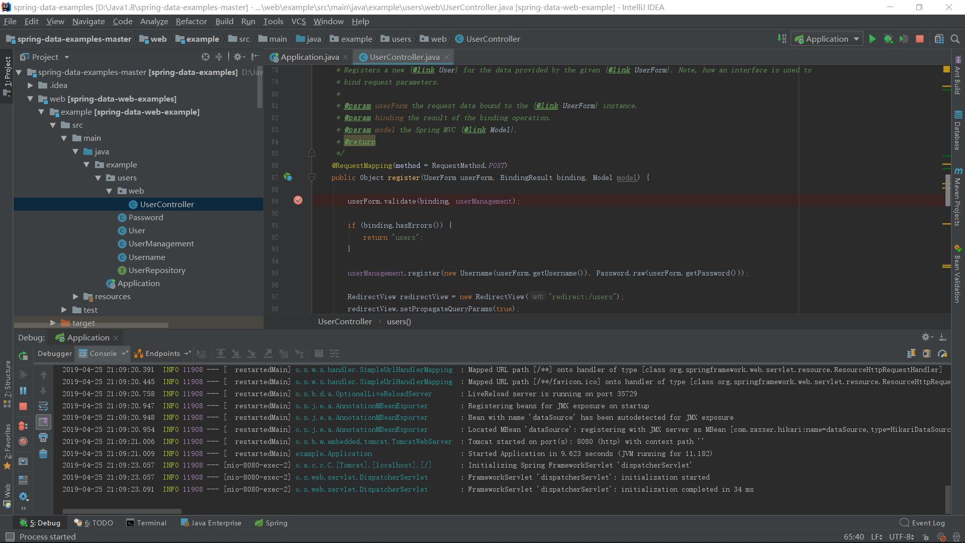Open View Breakpoints double red dots

23,426
